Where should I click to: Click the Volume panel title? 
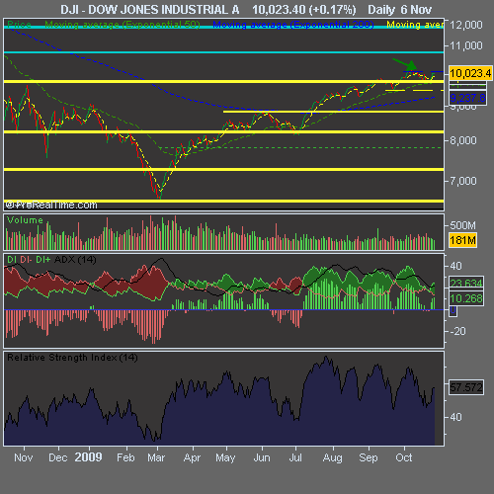(x=25, y=220)
